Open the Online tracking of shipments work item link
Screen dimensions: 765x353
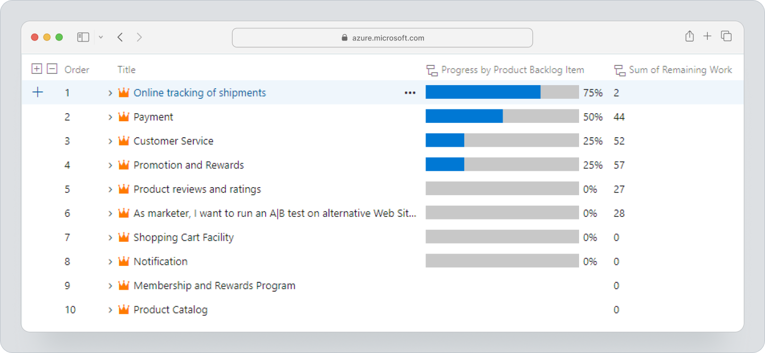pos(199,92)
